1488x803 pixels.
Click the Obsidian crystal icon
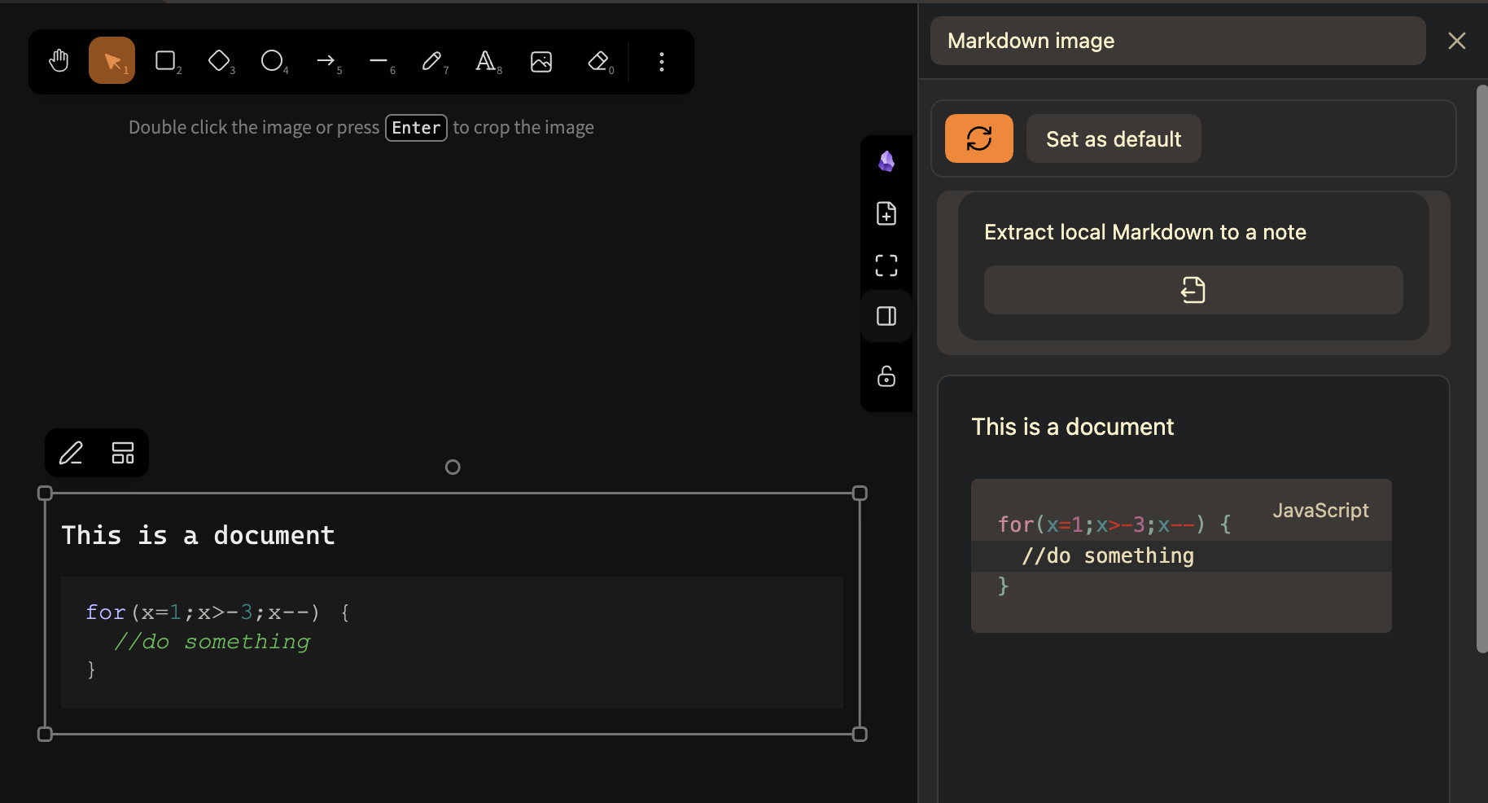(886, 161)
